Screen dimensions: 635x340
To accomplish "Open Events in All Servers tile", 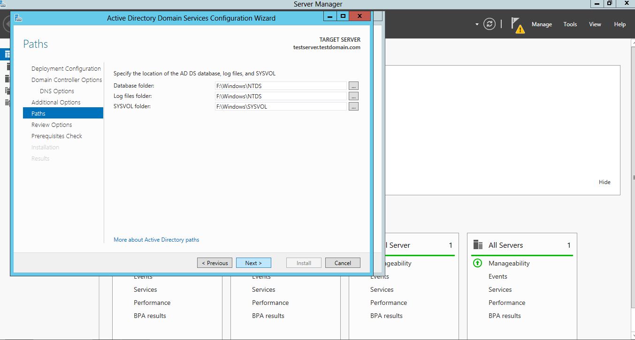I will pyautogui.click(x=498, y=276).
